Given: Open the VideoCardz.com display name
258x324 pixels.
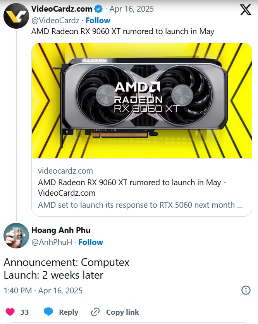Looking at the screenshot, I should tap(62, 9).
